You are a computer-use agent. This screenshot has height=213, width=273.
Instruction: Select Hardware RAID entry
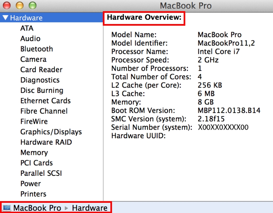click(46, 142)
